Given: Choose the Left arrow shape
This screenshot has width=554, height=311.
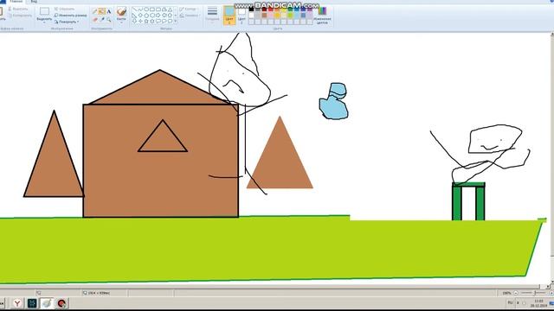Looking at the screenshot, I should [164, 16].
